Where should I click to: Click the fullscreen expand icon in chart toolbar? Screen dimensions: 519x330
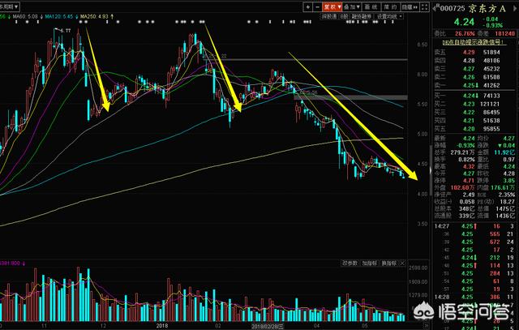coord(426,7)
